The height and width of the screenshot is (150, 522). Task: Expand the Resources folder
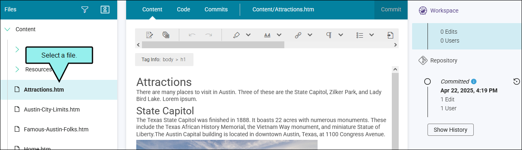coord(17,69)
